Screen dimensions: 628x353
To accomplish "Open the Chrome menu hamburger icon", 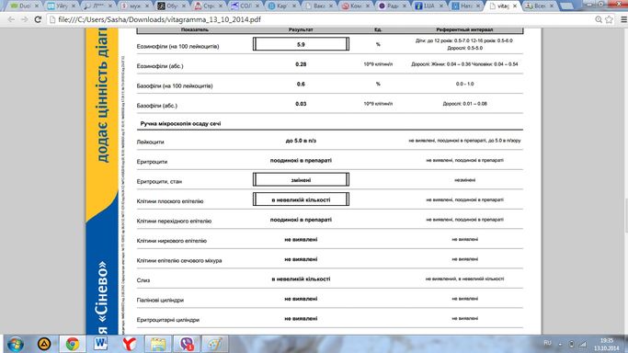I will [623, 19].
